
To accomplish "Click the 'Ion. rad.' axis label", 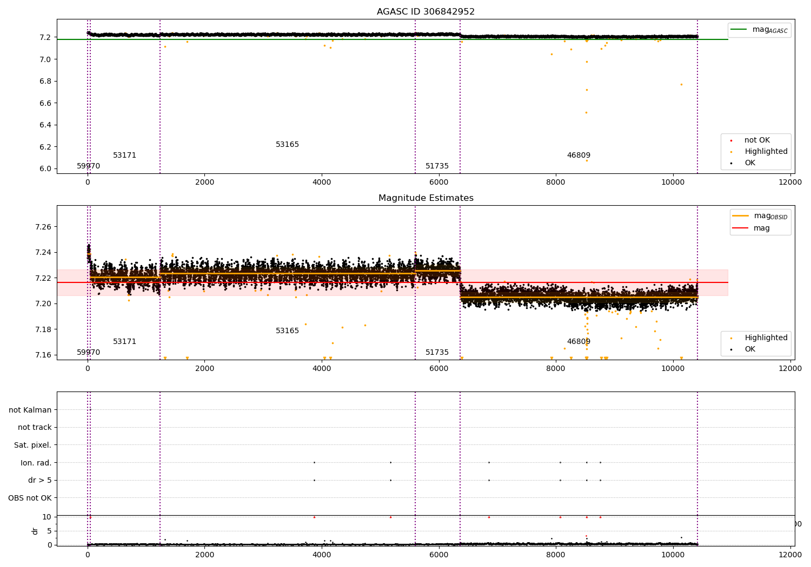I will pyautogui.click(x=36, y=463).
